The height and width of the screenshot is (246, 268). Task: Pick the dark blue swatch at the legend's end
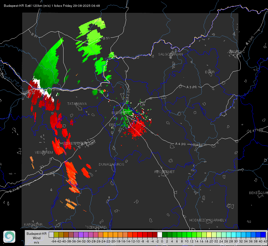click(263, 235)
